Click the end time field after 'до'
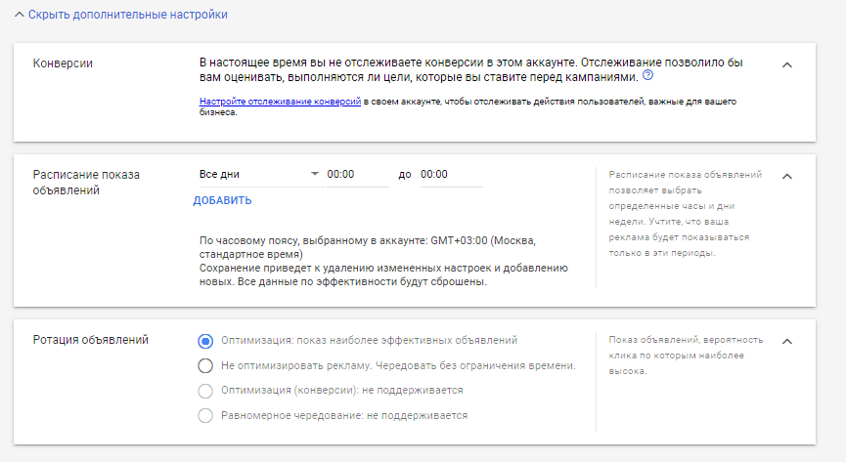846x462 pixels. pyautogui.click(x=452, y=175)
